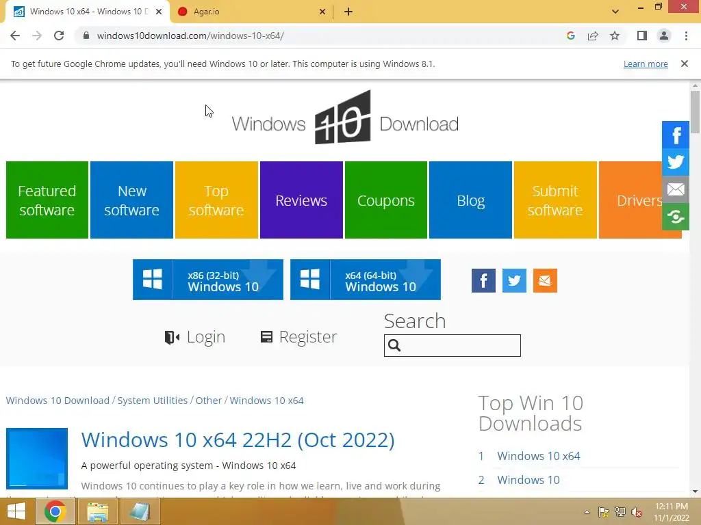Open the Drivers tile
The image size is (701, 525).
(630, 200)
